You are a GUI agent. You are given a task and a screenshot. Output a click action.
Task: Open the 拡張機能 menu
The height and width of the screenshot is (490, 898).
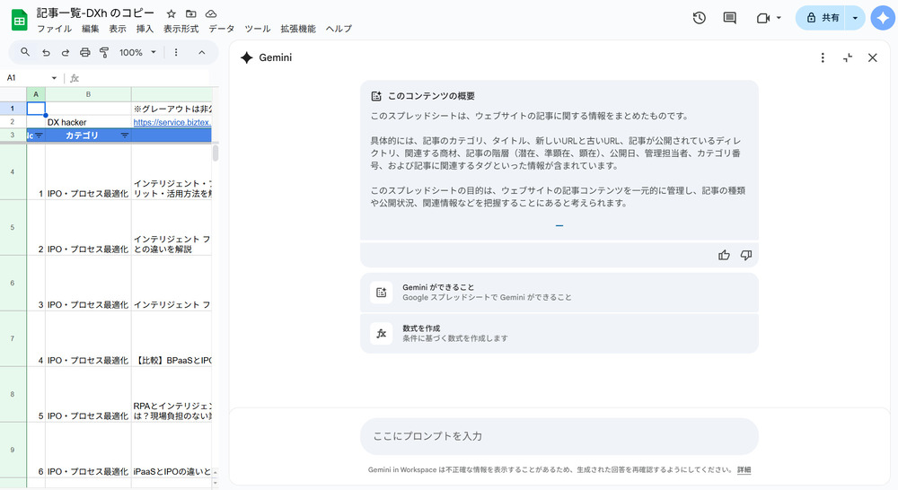[x=298, y=29]
